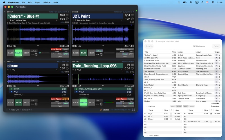The width and height of the screenshot is (225, 140).
Task: Click the Title Search field
Action: pos(200,46)
